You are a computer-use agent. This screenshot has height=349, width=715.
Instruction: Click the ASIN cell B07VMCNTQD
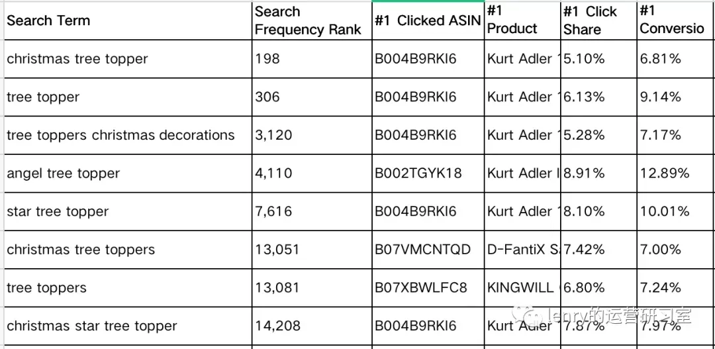pyautogui.click(x=428, y=250)
